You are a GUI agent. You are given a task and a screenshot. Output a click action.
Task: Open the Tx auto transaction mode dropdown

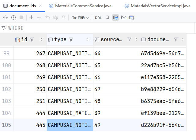81,18
